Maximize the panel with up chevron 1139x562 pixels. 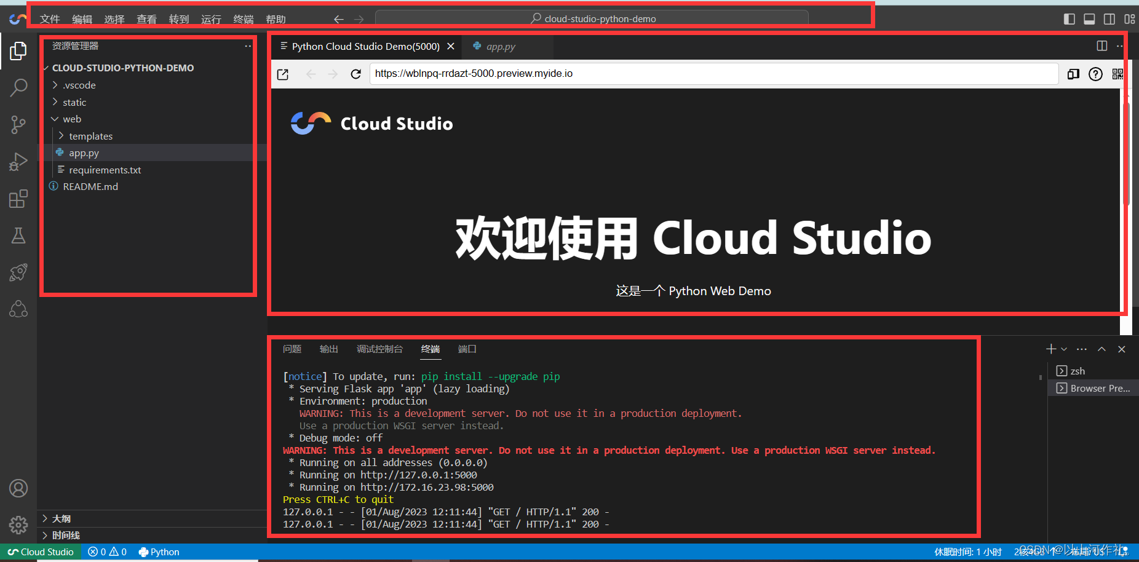coord(1101,349)
